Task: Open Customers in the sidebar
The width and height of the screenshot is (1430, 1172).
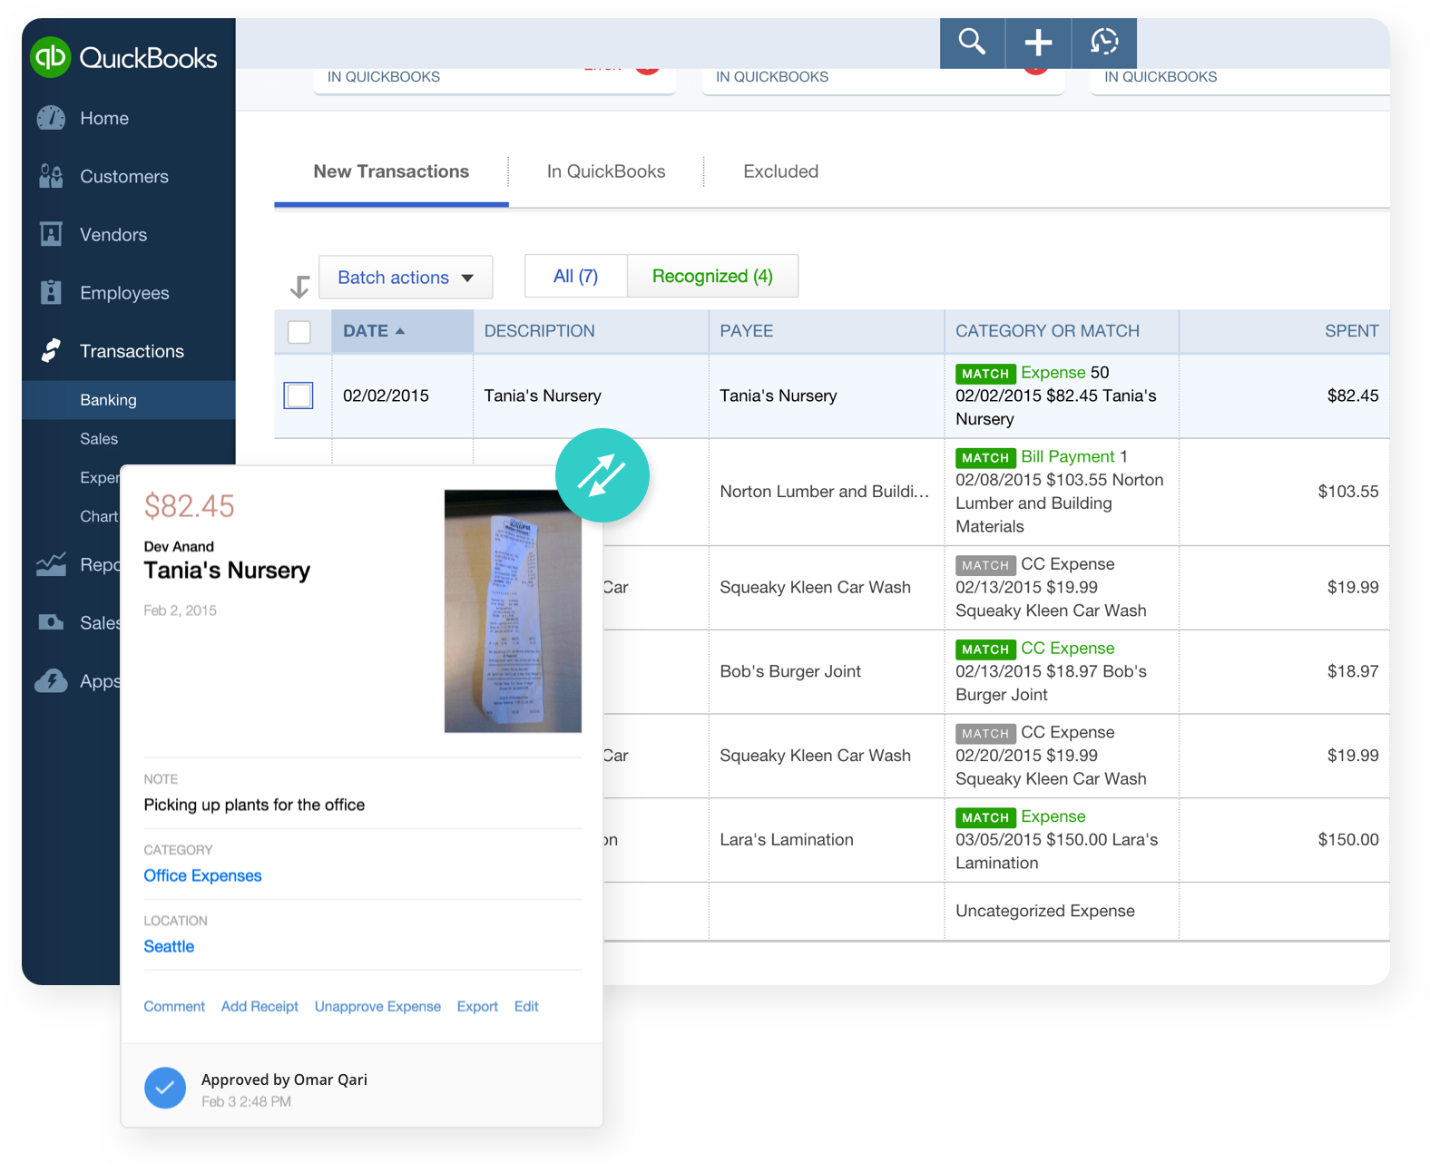Action: coord(124,176)
